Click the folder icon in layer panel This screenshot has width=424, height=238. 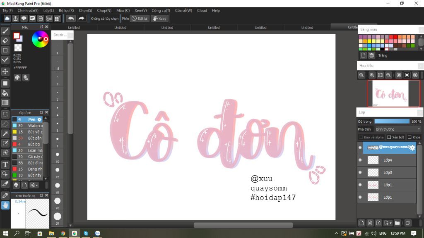click(x=397, y=223)
